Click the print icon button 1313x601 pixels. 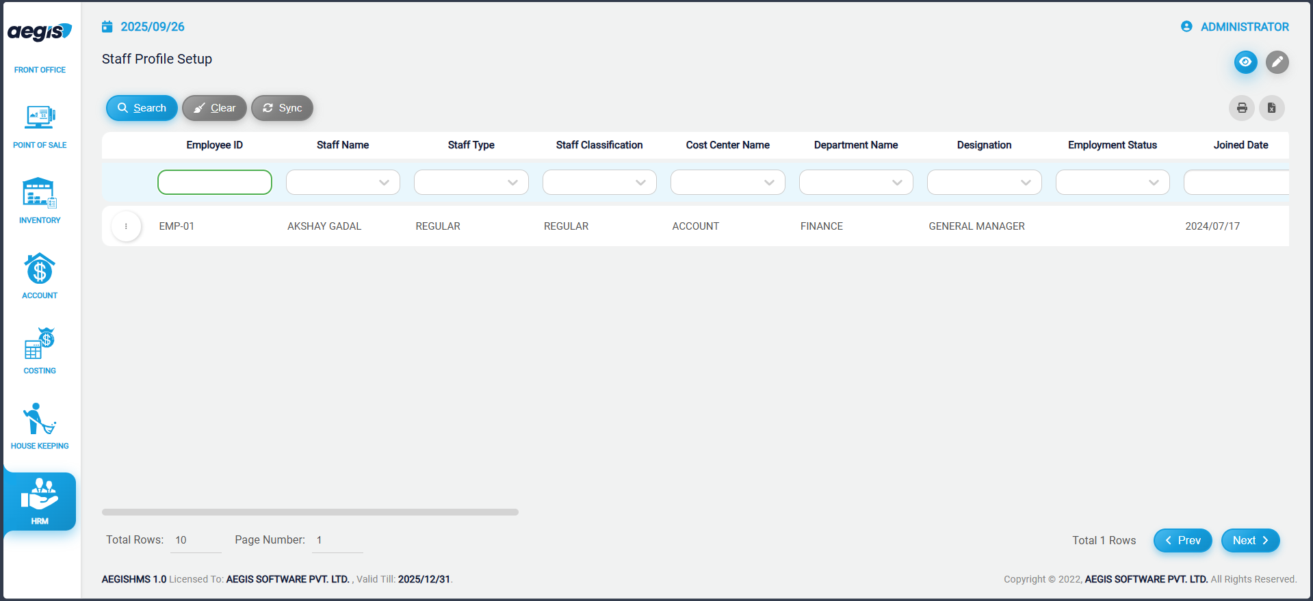pyautogui.click(x=1241, y=108)
